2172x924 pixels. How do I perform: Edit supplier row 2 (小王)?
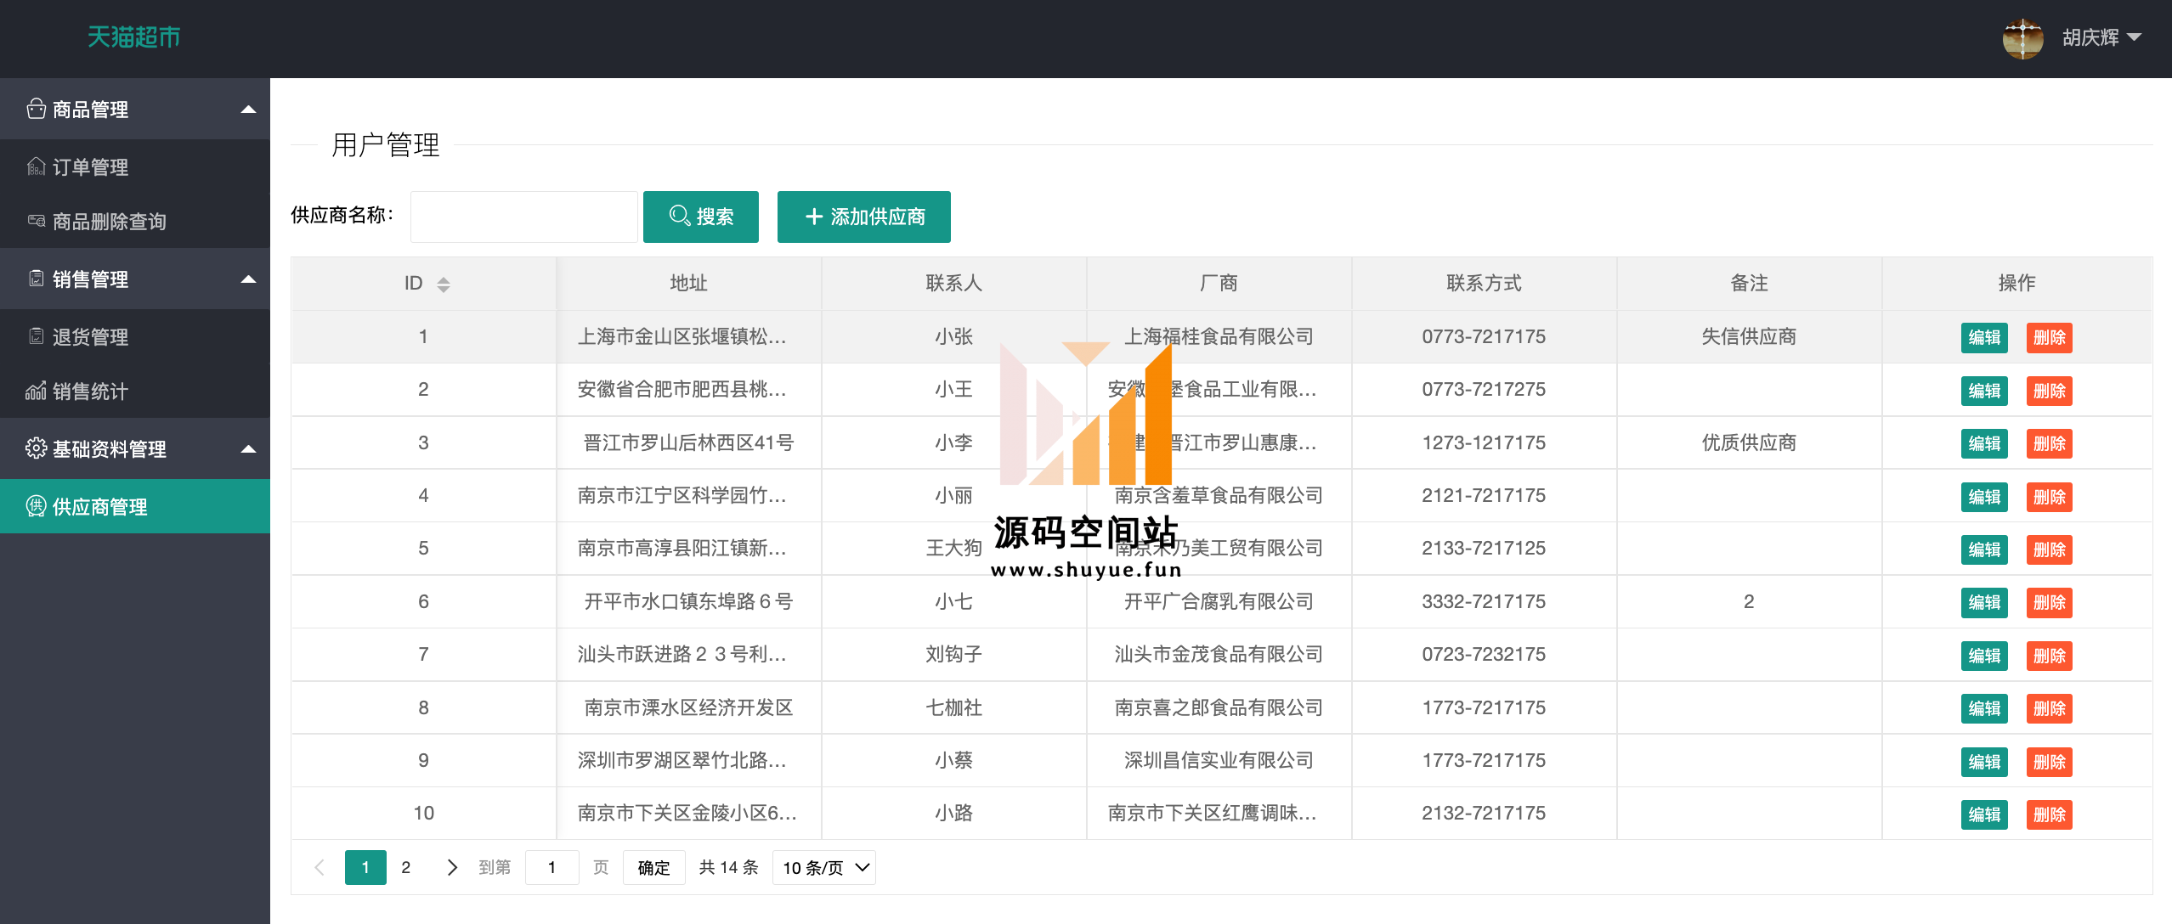[x=1984, y=391]
